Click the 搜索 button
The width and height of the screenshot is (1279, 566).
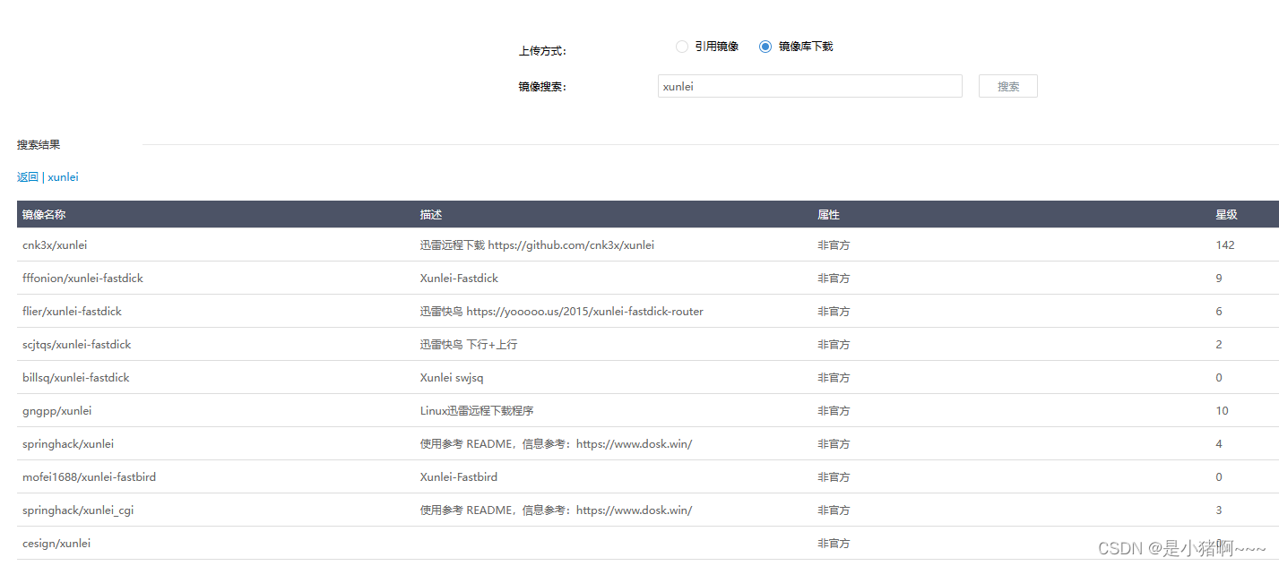pos(1008,86)
